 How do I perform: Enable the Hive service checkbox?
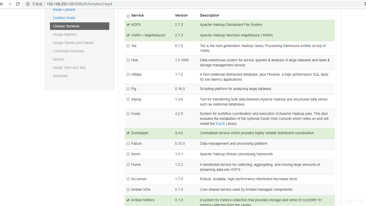(128, 60)
